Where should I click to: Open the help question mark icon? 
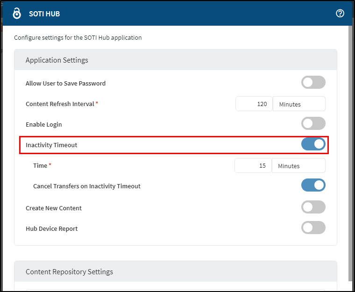tap(340, 14)
